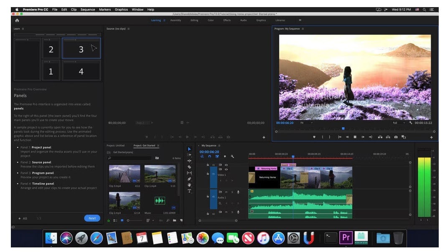Open the My Sequence panel menu
Image resolution: width=445 pixels, height=252 pixels.
click(219, 146)
